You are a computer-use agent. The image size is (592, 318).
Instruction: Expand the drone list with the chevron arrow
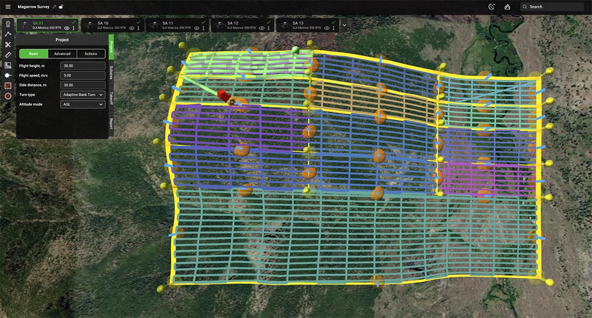(x=344, y=26)
